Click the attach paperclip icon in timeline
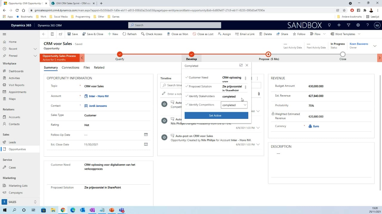 point(259,94)
